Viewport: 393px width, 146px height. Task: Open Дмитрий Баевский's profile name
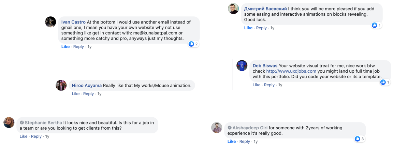coord(266,9)
